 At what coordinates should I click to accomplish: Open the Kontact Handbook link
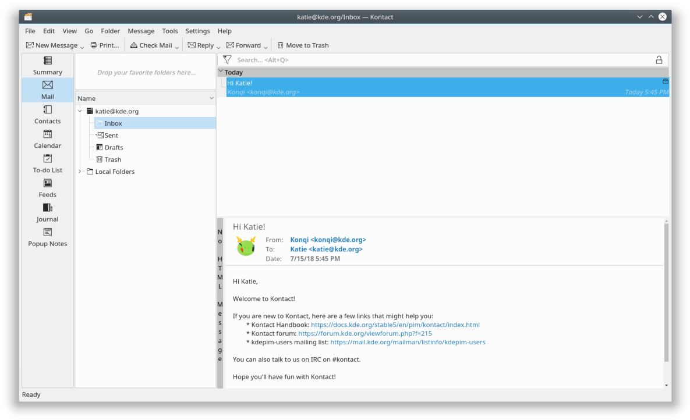pos(395,325)
